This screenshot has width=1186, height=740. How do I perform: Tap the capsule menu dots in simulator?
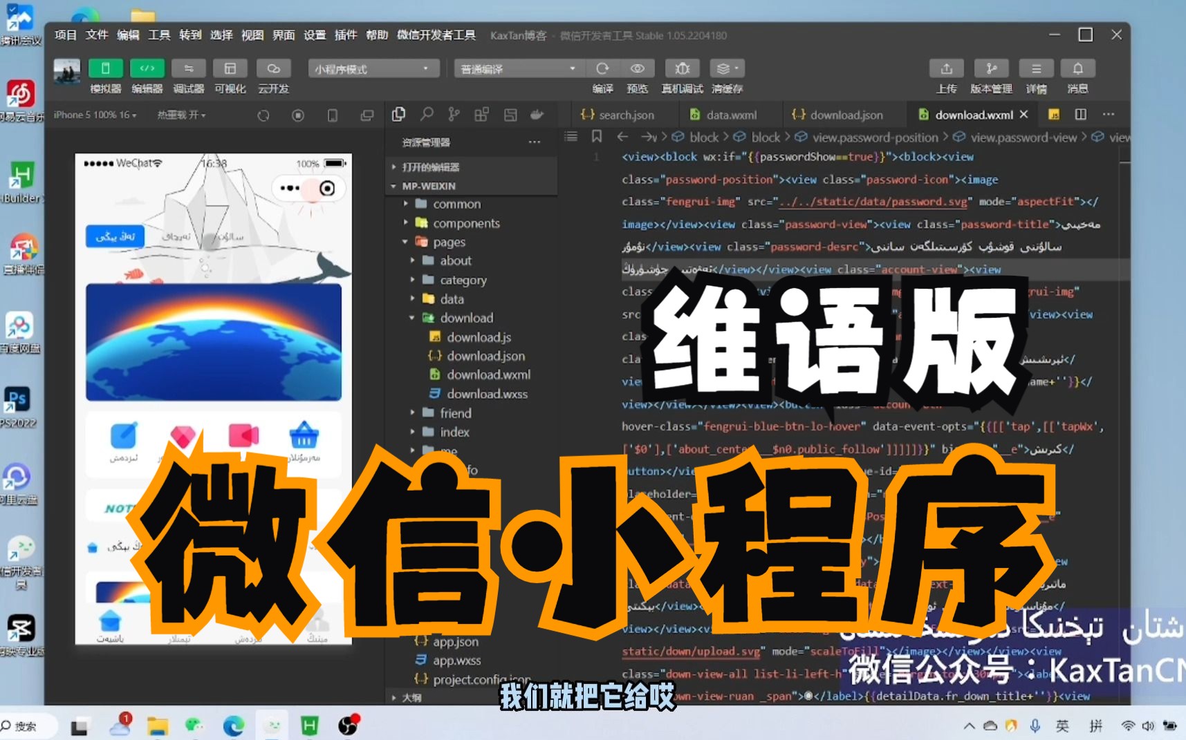pos(290,188)
